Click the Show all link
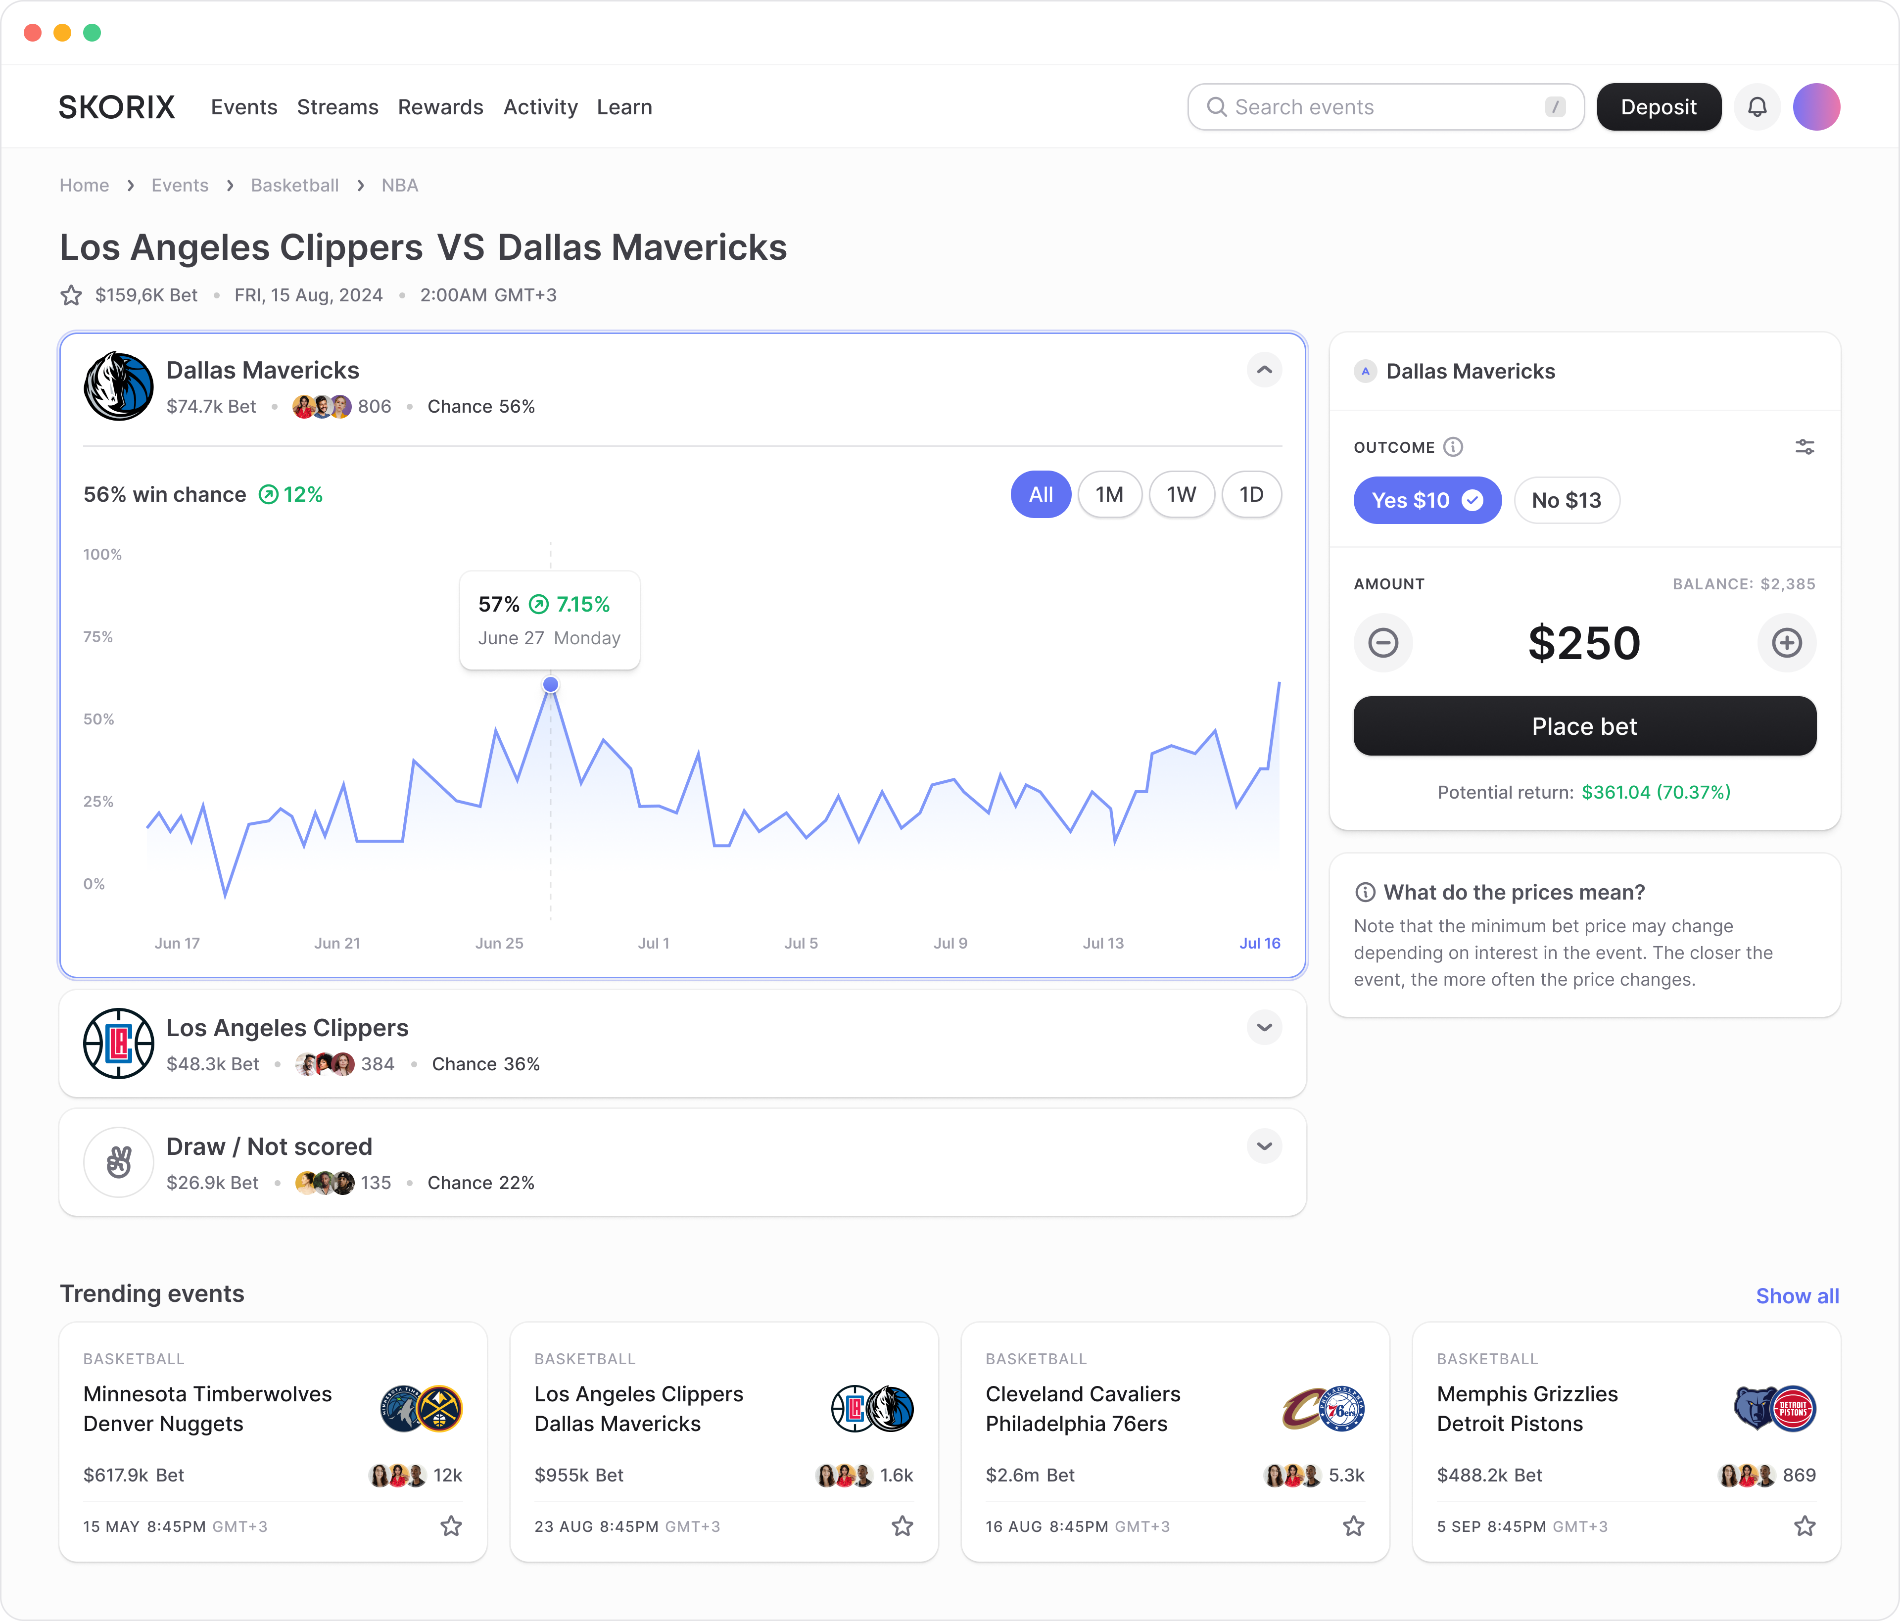The height and width of the screenshot is (1621, 1900). coord(1797,1296)
